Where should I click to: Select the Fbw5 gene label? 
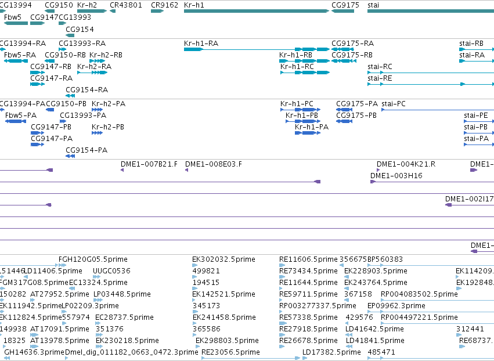(13, 17)
